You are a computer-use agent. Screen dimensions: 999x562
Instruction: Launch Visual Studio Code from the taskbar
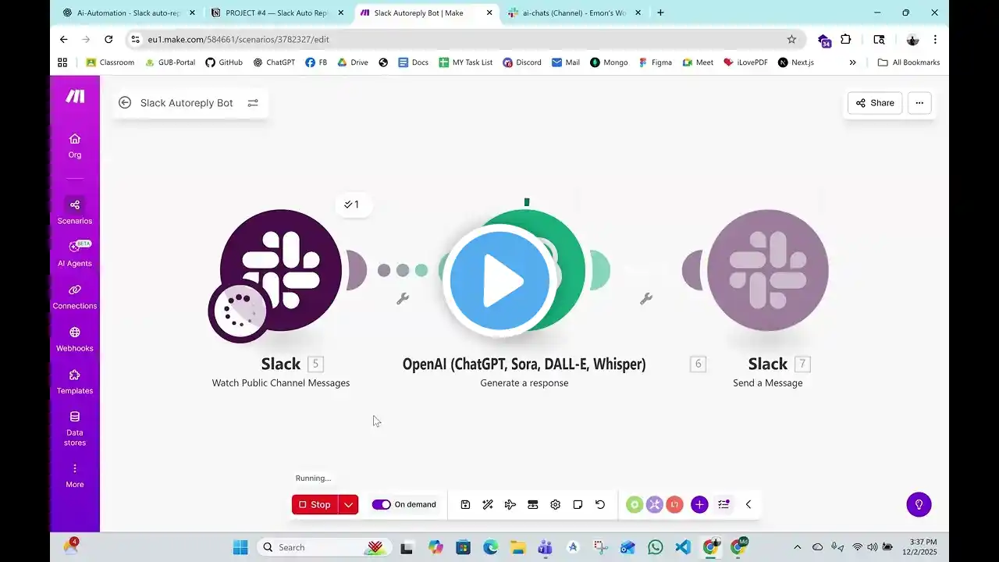tap(682, 547)
